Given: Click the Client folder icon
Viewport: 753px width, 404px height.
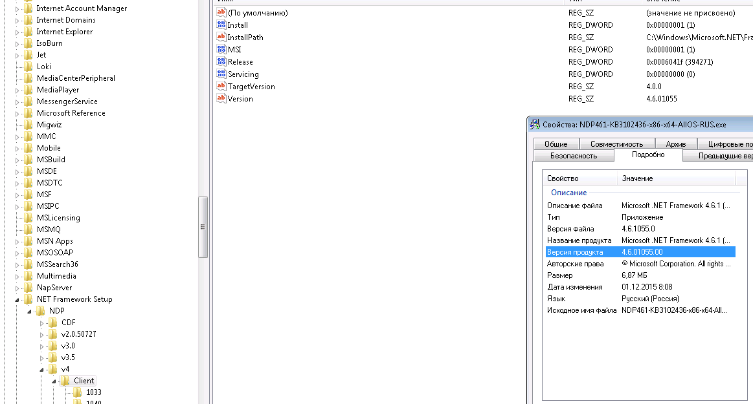Looking at the screenshot, I should coord(65,381).
